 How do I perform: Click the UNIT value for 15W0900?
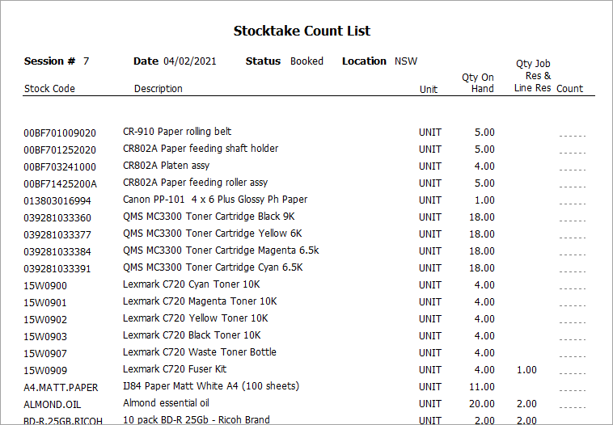coord(430,285)
